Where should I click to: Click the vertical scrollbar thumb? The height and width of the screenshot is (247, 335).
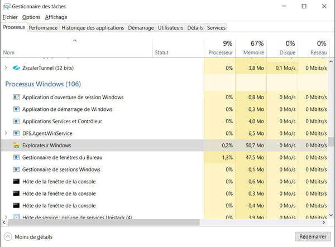pos(331,142)
